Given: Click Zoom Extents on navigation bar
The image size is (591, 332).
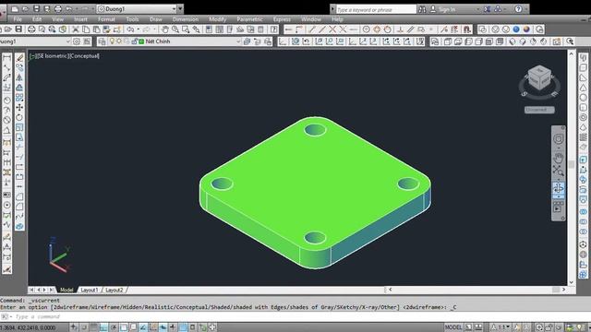Looking at the screenshot, I should [x=558, y=171].
